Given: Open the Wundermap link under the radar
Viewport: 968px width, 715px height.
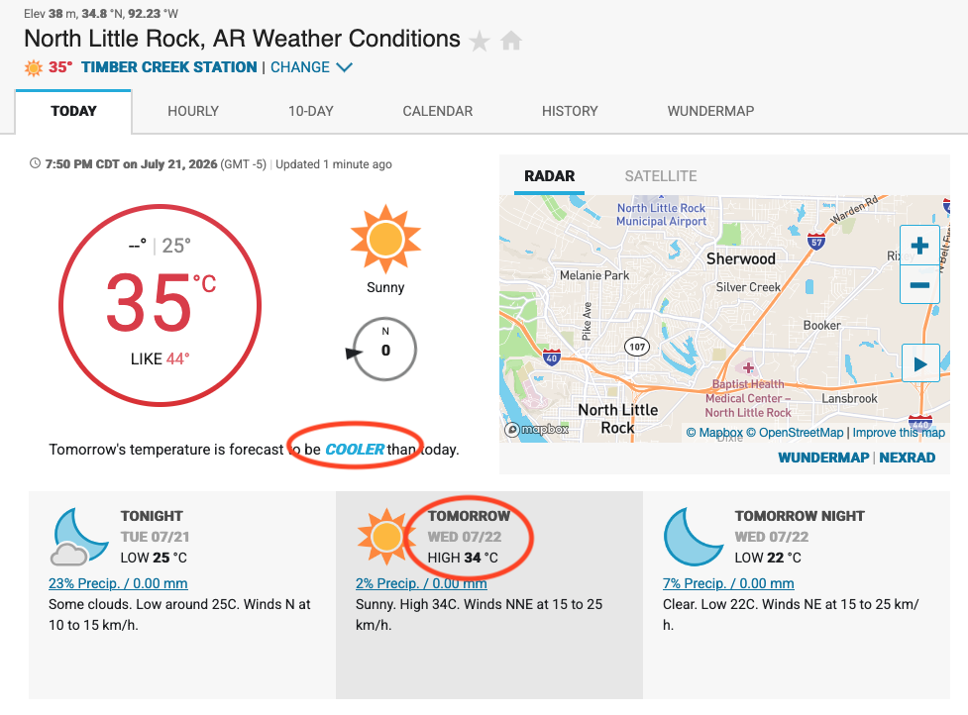Looking at the screenshot, I should pos(823,458).
